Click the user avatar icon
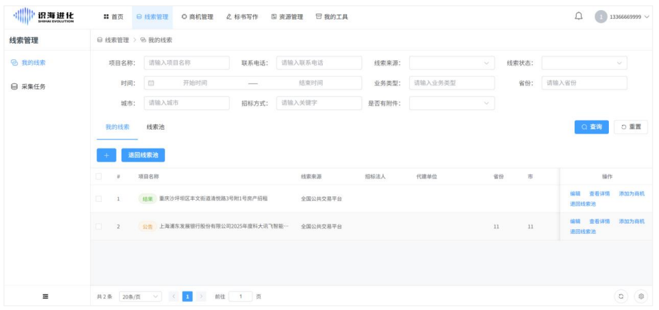Screen dimensions: 659x310 click(x=602, y=16)
